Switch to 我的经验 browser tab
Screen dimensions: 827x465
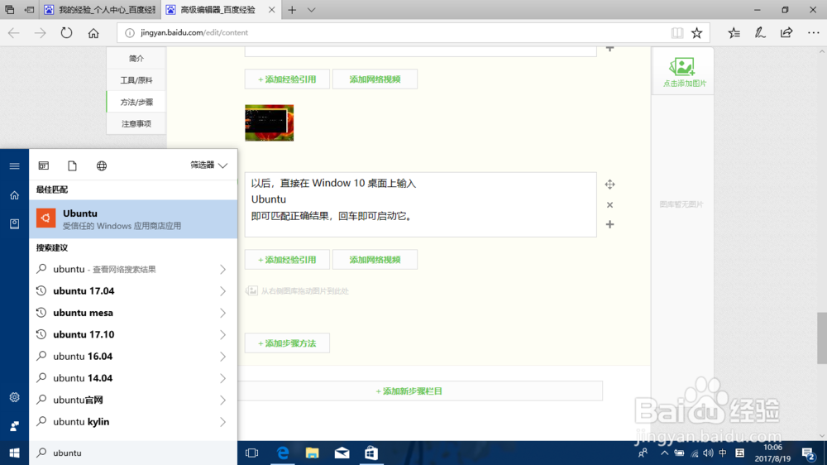(x=100, y=10)
